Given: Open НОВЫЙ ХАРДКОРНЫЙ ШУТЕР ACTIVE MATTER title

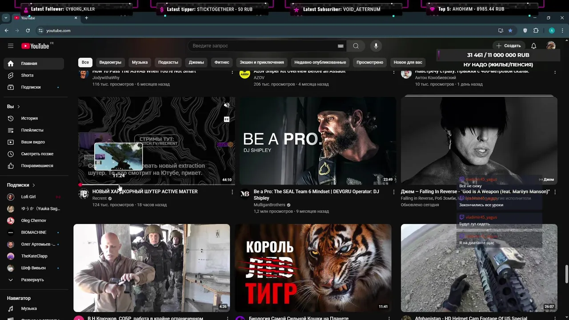Looking at the screenshot, I should click(145, 192).
